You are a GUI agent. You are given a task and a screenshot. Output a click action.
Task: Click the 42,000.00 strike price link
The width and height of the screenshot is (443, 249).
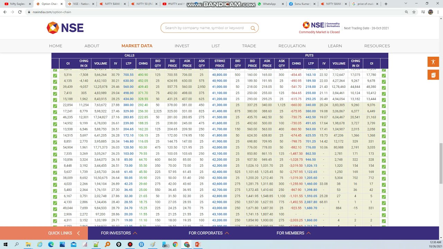point(220,148)
